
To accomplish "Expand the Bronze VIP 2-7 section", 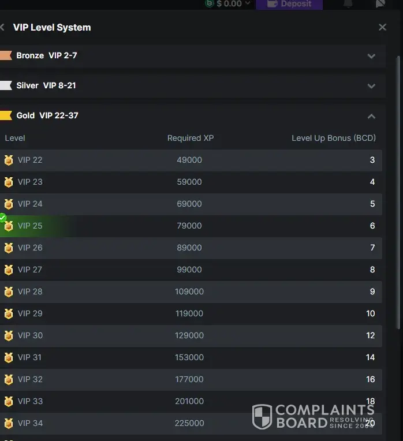I will pyautogui.click(x=371, y=56).
